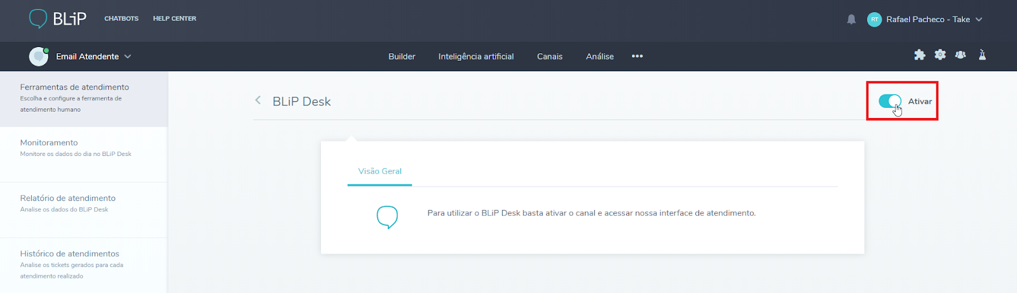The image size is (1017, 293).
Task: Open the Canais section
Action: [x=550, y=56]
